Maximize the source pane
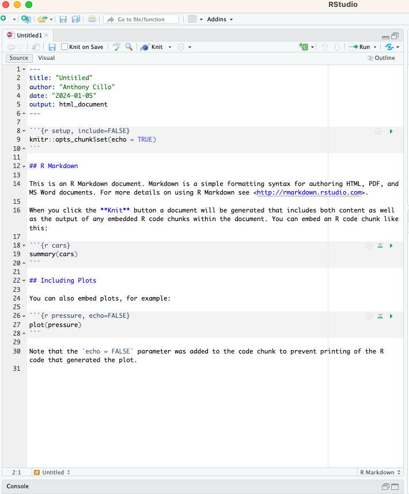The width and height of the screenshot is (409, 494). (x=395, y=36)
